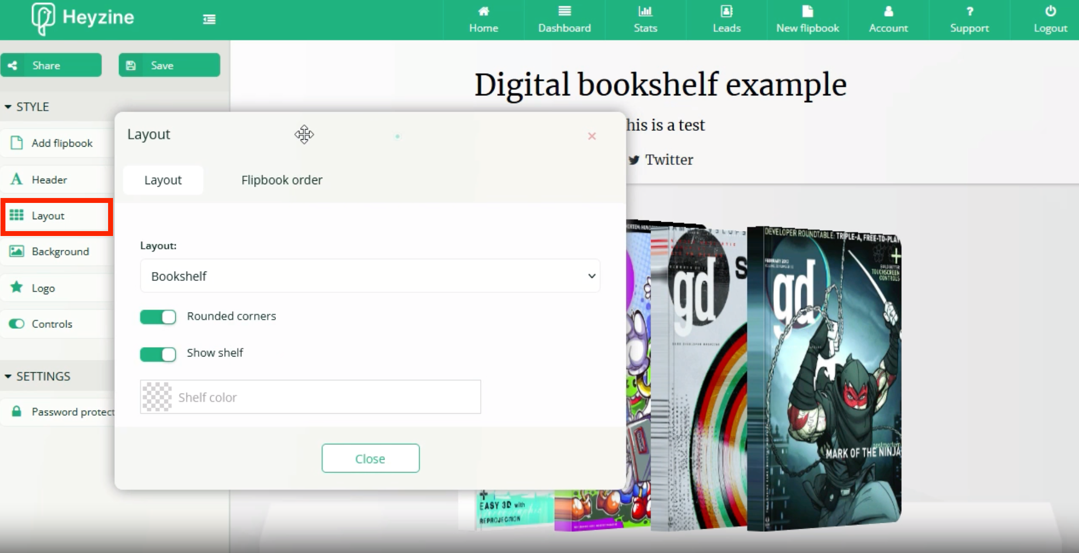Toggle the Show shelf switch off

pyautogui.click(x=158, y=353)
